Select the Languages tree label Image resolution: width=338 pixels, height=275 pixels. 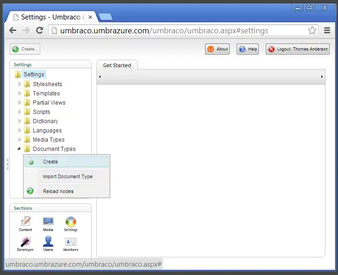click(x=47, y=131)
